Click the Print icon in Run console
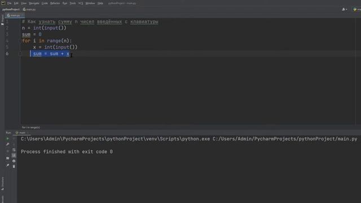The image size is (361, 203). tap(14, 161)
